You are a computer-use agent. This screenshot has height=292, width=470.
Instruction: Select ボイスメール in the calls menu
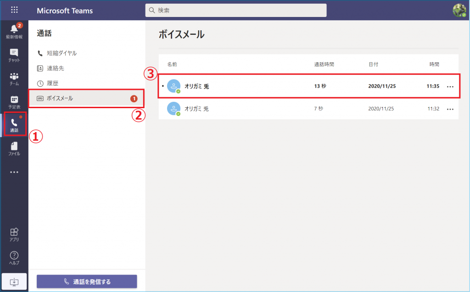click(x=87, y=98)
